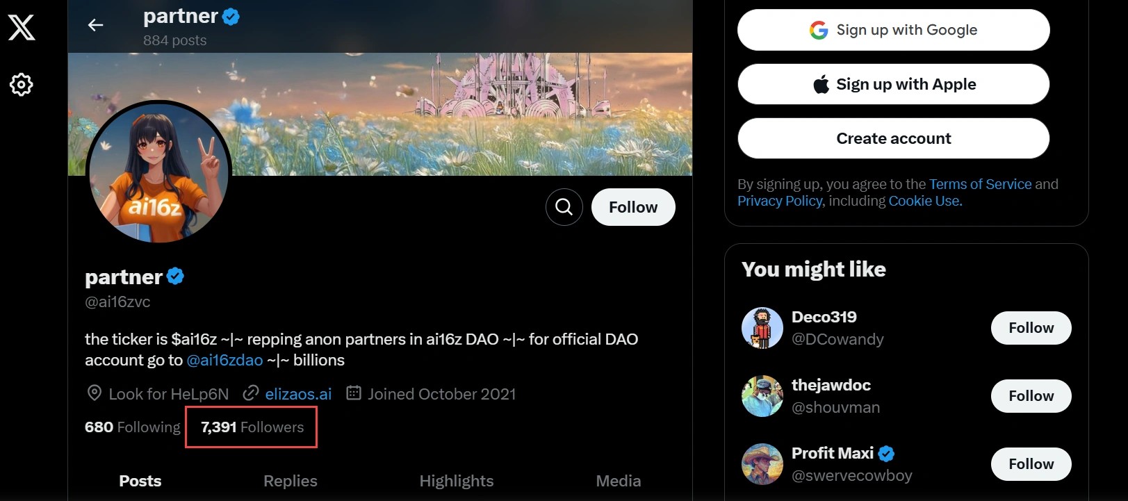This screenshot has width=1128, height=501.
Task: Go back using the arrow icon
Action: [x=96, y=26]
